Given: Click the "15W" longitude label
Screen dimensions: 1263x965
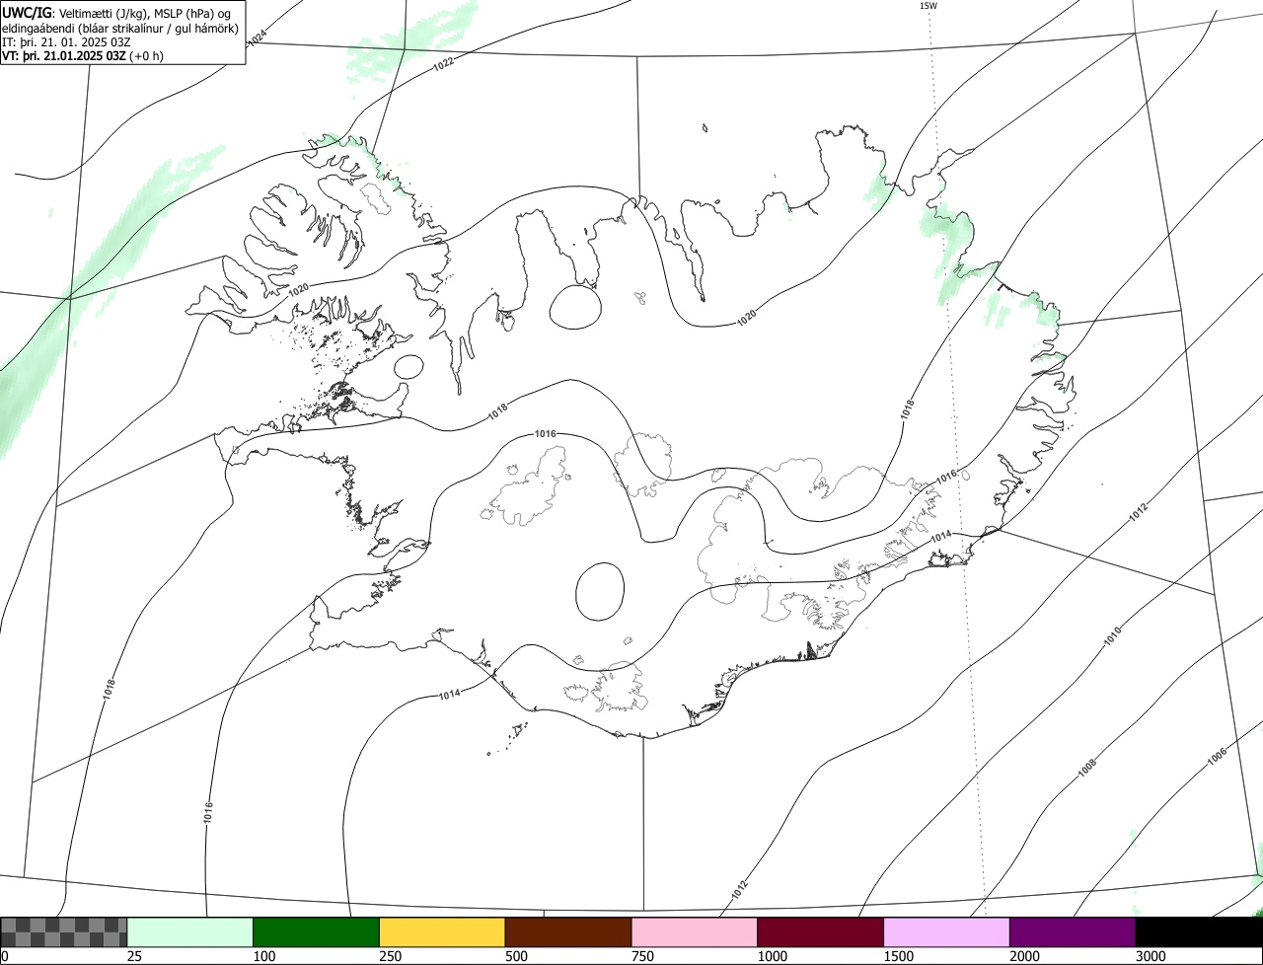Looking at the screenshot, I should [928, 6].
